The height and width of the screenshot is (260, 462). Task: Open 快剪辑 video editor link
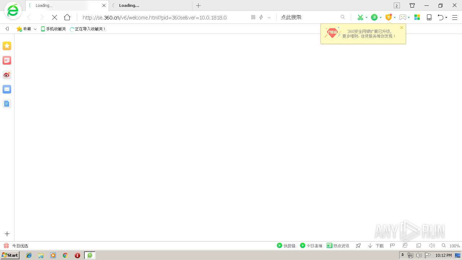pyautogui.click(x=286, y=246)
